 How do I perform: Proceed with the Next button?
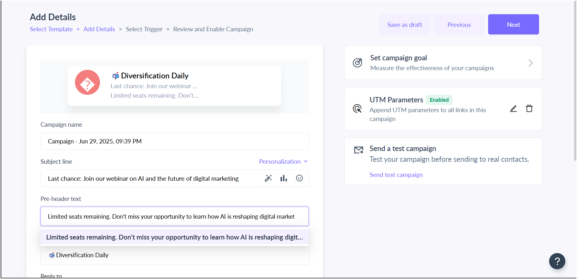point(513,24)
